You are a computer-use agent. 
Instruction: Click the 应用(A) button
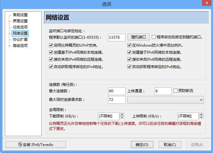tap(197, 144)
